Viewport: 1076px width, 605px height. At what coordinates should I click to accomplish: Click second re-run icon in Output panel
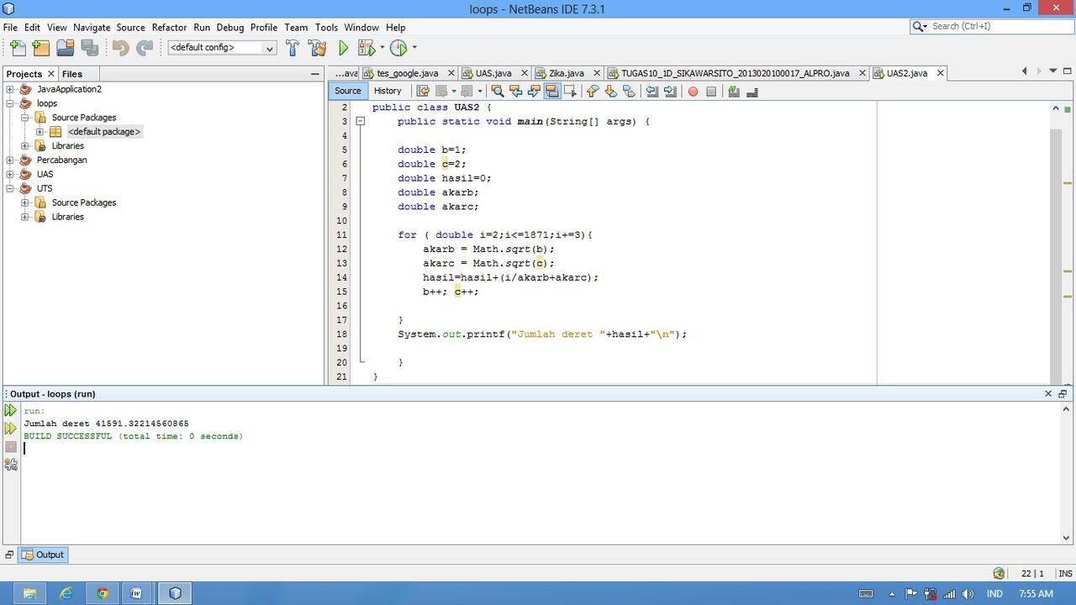[x=11, y=429]
